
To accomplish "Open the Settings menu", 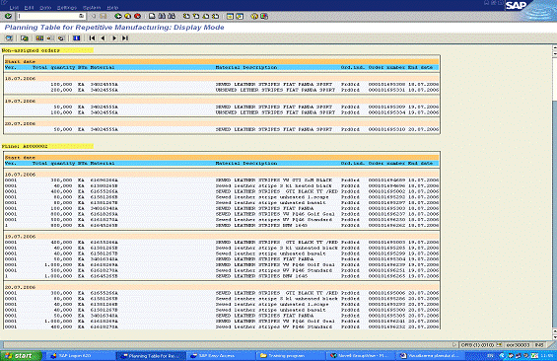I will pos(67,8).
